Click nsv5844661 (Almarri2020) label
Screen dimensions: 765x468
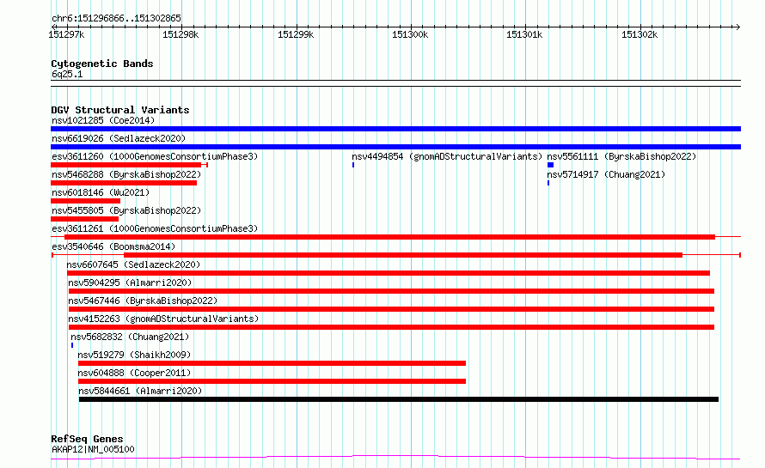coord(140,391)
